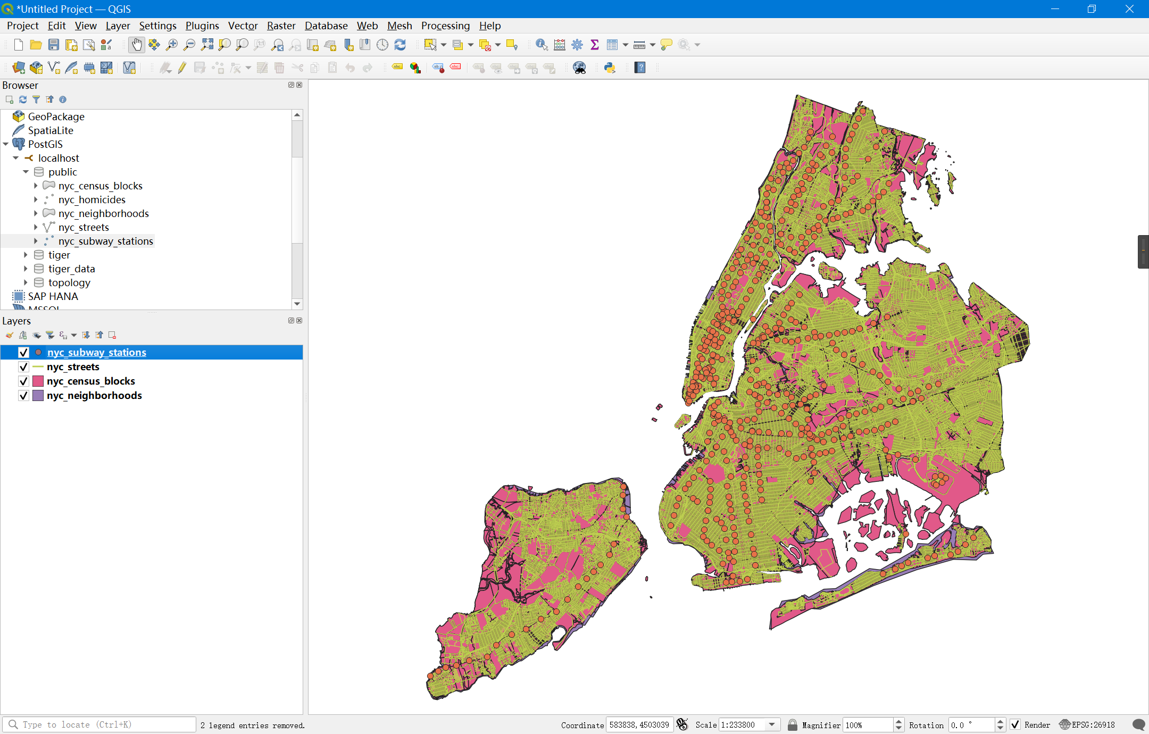Click the Refresh map icon
Screen dimensions: 1149x734
click(x=400, y=45)
